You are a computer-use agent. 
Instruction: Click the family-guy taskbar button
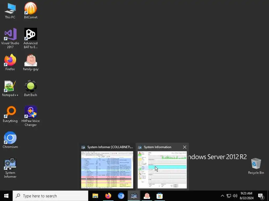pos(147,196)
